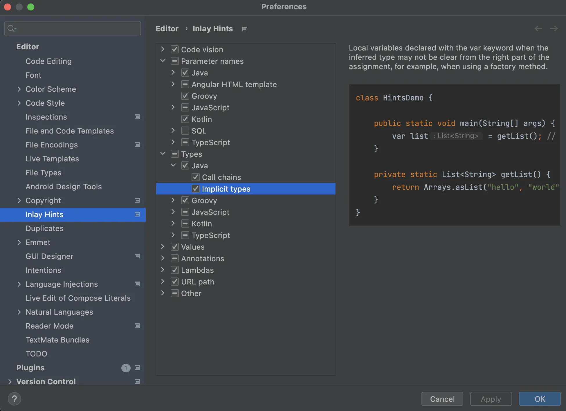Click the help question mark icon

tap(14, 399)
